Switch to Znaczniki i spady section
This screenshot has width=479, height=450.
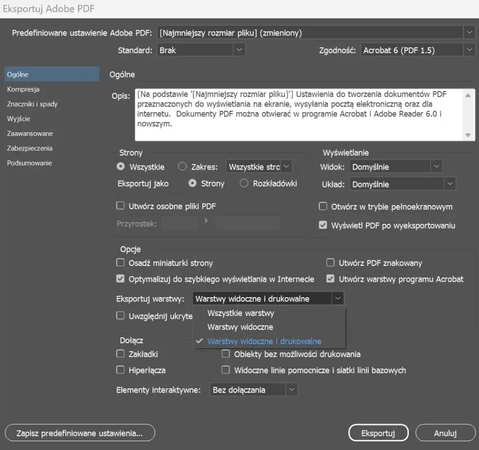[x=32, y=104]
